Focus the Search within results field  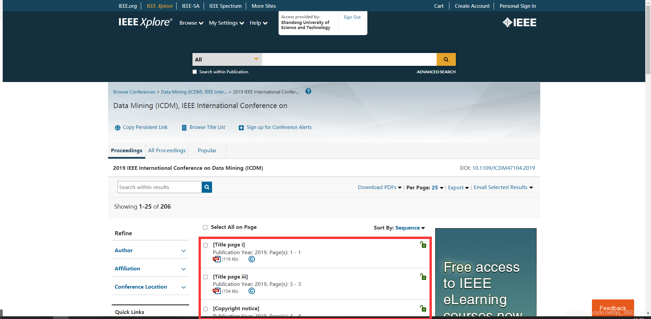(159, 187)
